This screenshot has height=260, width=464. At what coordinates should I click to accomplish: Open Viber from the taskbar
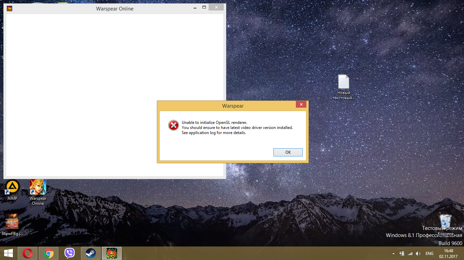coord(70,253)
